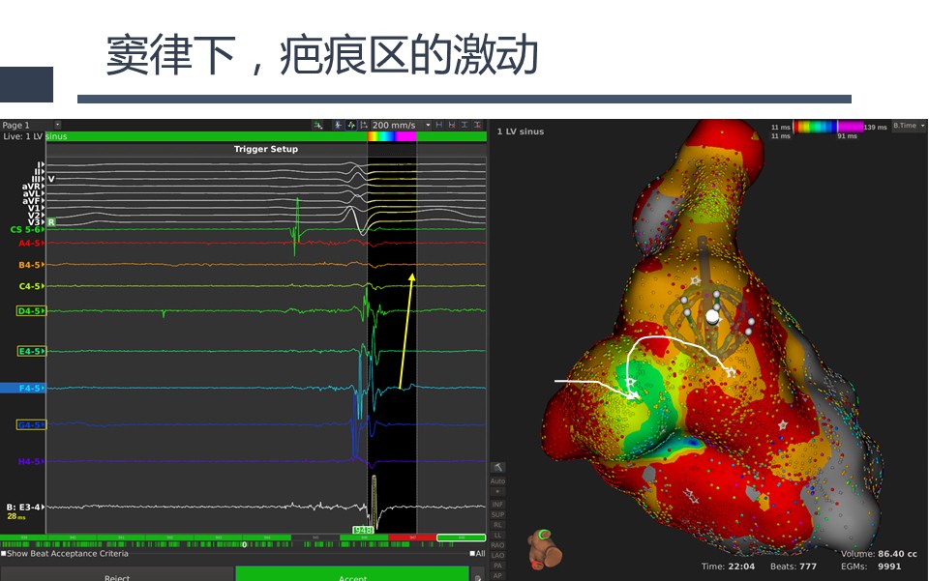Select the last caliper tool icon in the toolbar

[x=477, y=125]
